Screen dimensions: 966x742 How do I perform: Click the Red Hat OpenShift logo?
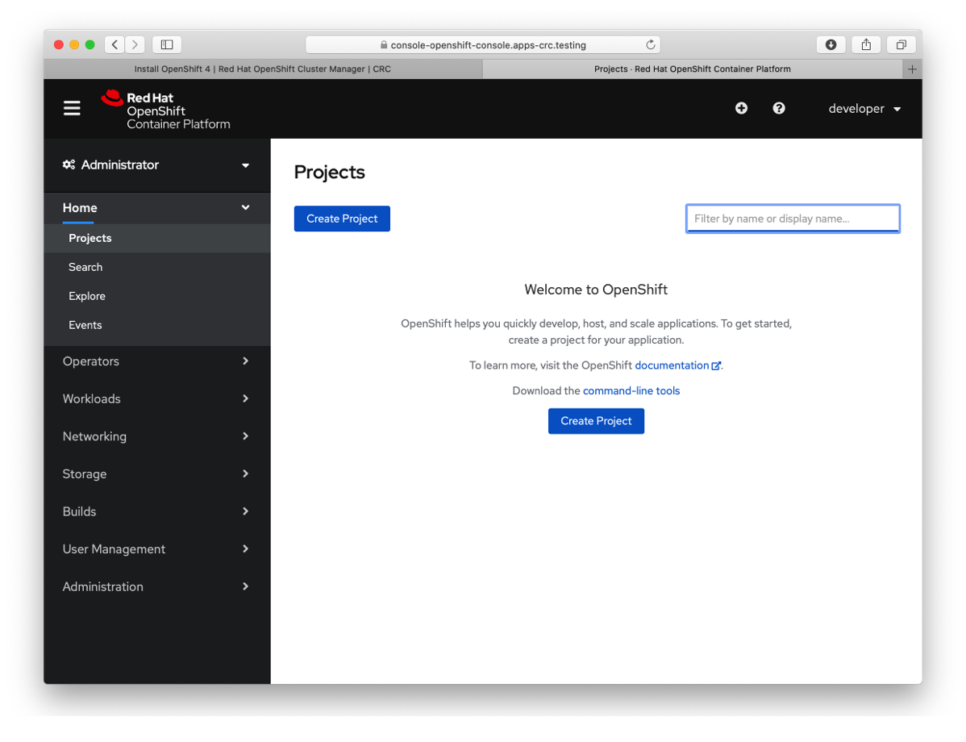pos(165,110)
